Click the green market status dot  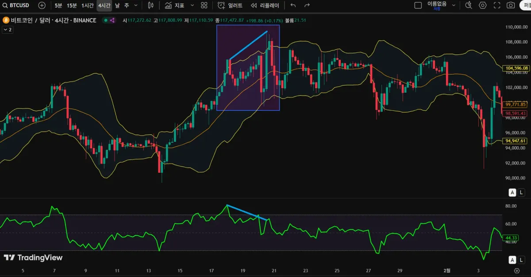coord(105,20)
